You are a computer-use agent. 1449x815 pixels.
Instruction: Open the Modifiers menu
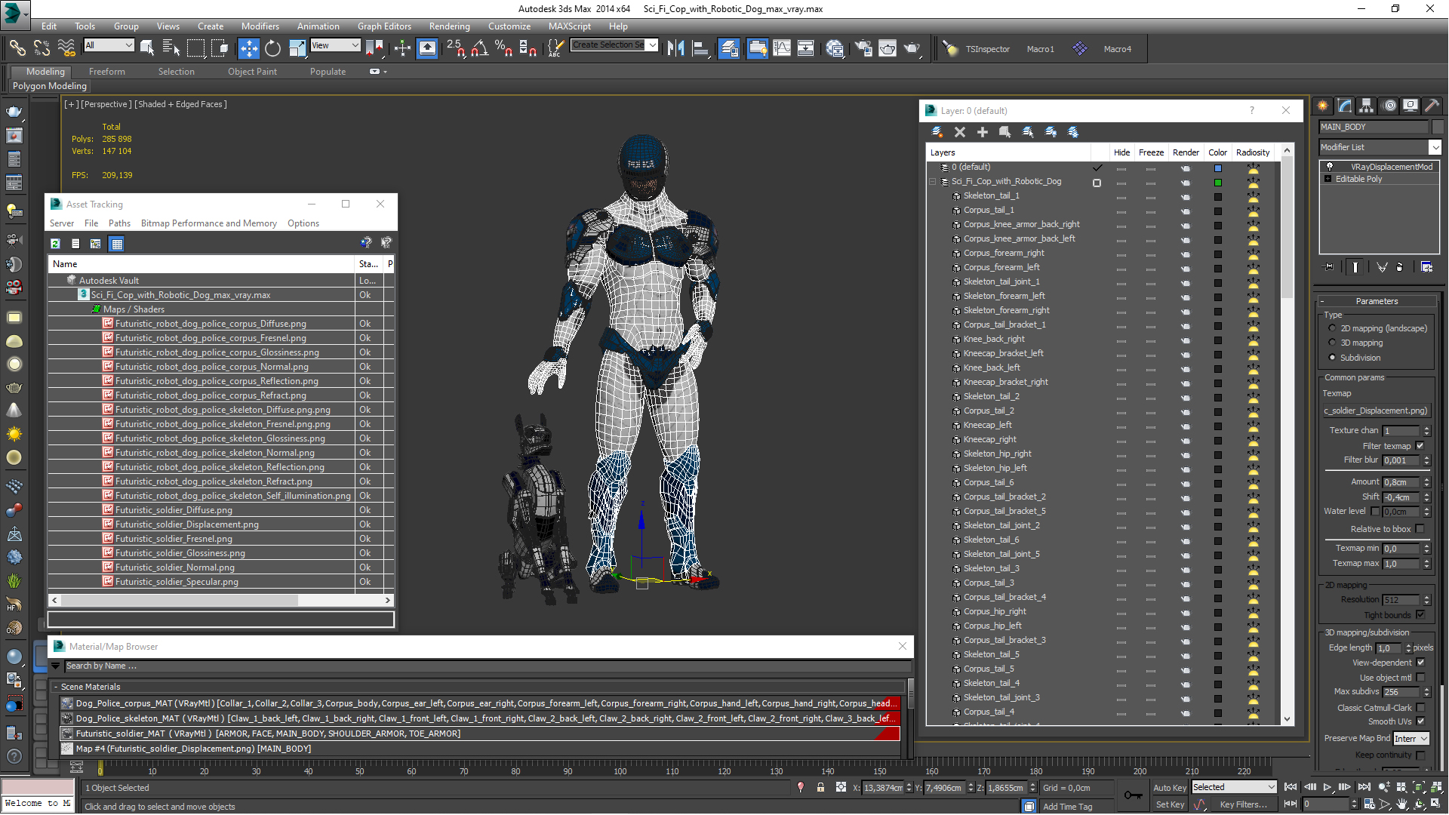(x=260, y=26)
